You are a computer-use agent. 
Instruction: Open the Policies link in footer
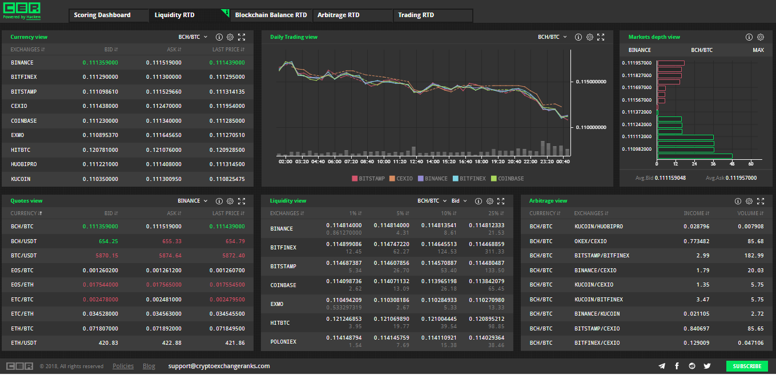coord(123,366)
